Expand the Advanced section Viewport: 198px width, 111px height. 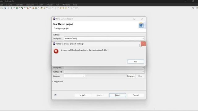click(58, 81)
